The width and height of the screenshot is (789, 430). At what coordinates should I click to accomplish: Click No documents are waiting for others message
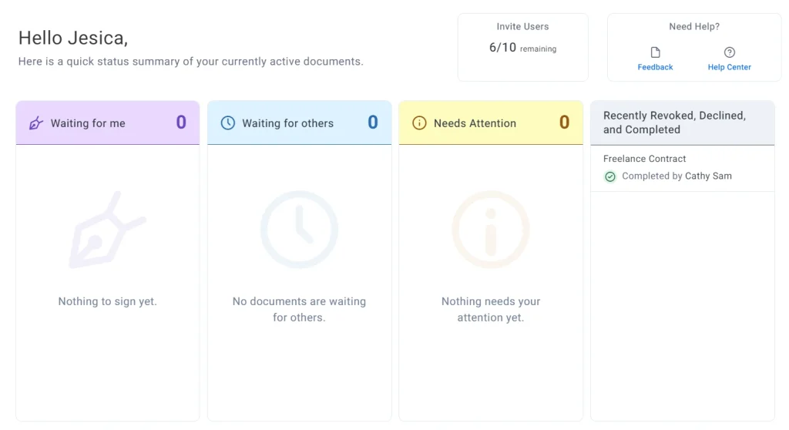tap(300, 309)
